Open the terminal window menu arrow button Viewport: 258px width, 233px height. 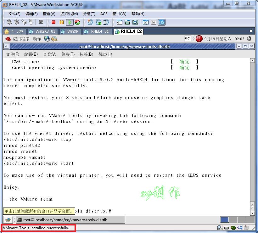pos(6,46)
